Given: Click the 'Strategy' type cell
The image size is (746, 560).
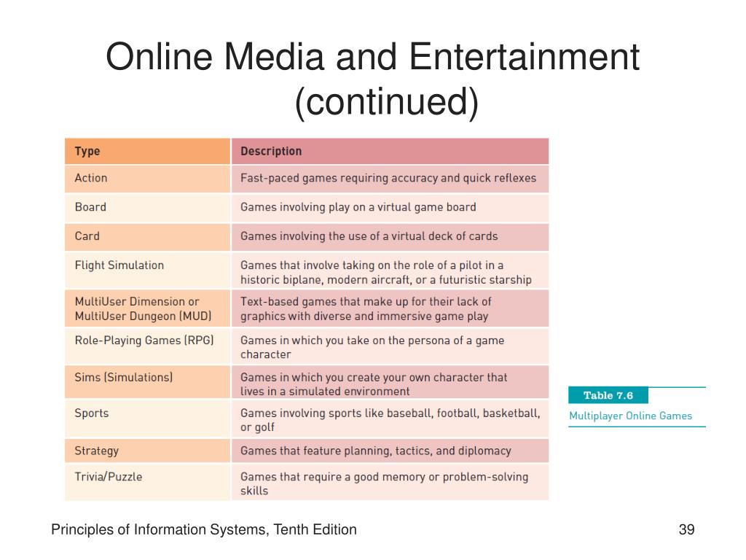Looking at the screenshot, I should (147, 451).
